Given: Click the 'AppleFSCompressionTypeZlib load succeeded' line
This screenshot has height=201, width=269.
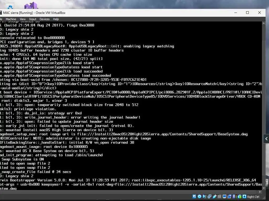Looking at the screenshot, I should click(51, 71).
